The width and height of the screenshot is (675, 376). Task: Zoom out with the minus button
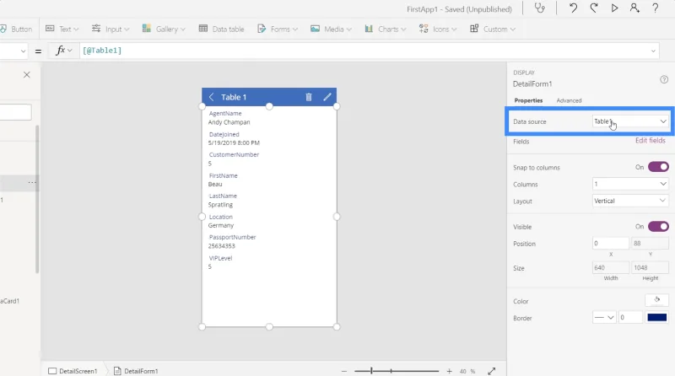(x=344, y=371)
